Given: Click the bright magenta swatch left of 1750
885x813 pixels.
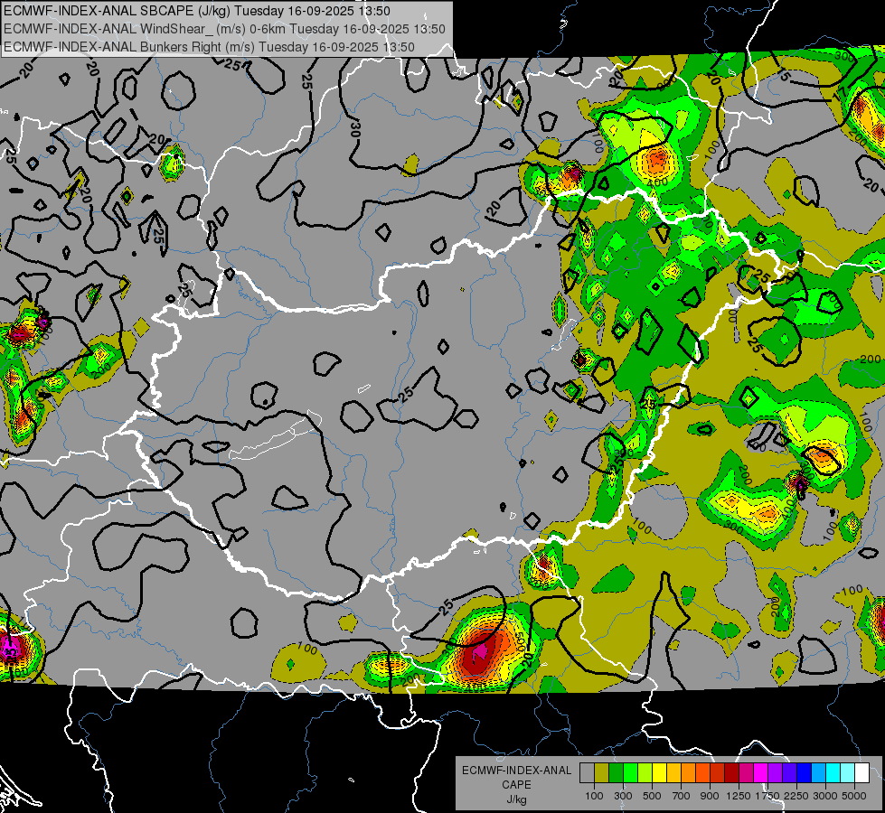Looking at the screenshot, I should (x=761, y=772).
